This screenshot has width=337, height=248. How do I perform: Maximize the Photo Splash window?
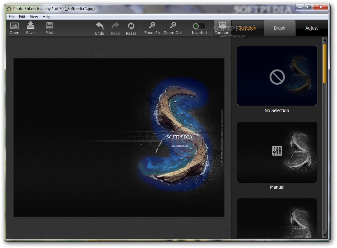click(x=309, y=7)
